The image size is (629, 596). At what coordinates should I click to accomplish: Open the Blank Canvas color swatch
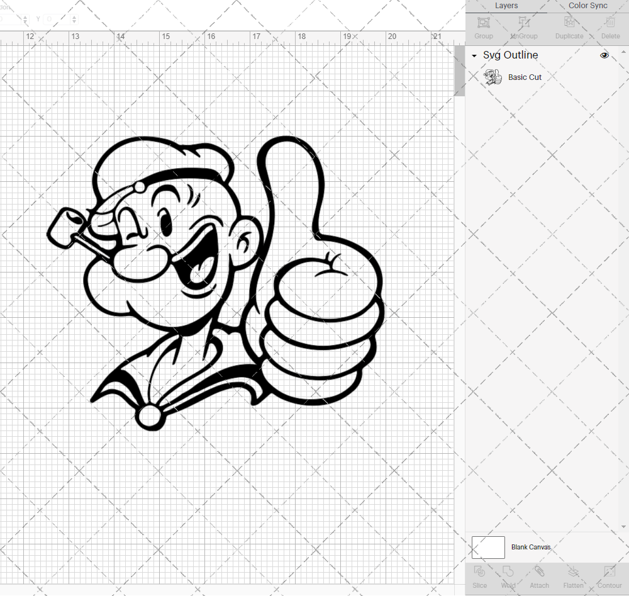point(488,547)
